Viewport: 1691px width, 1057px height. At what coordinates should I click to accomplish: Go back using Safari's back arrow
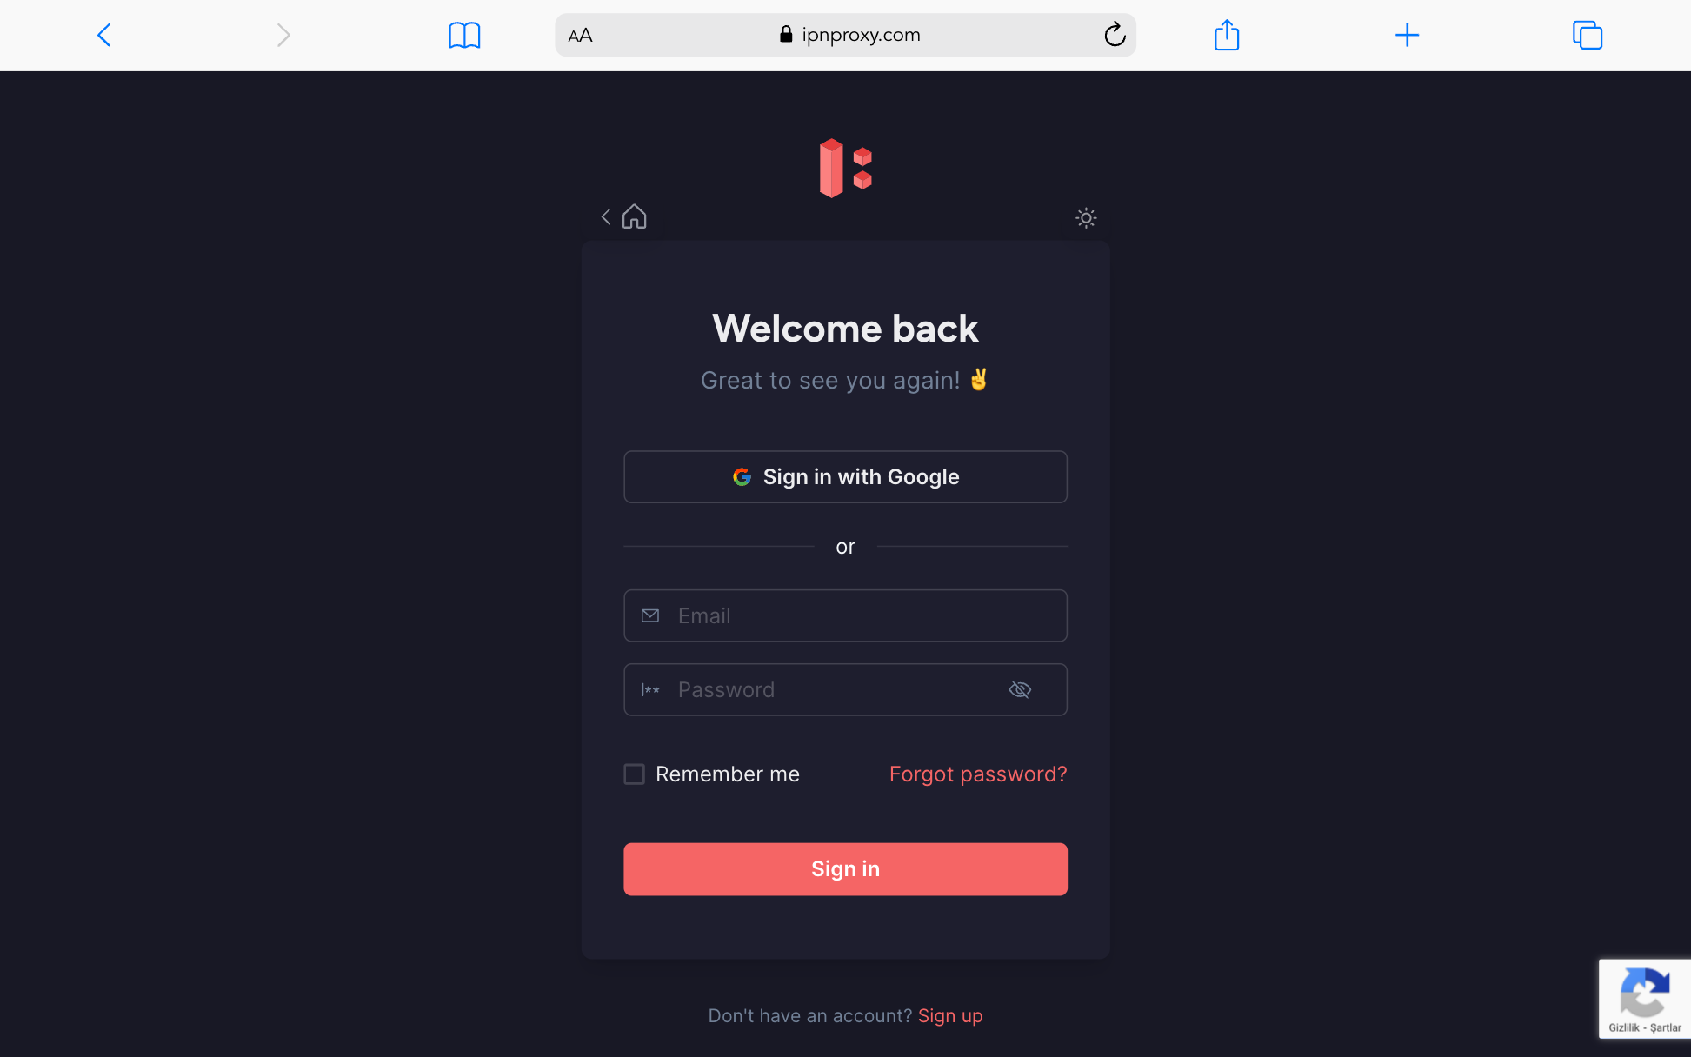tap(104, 36)
